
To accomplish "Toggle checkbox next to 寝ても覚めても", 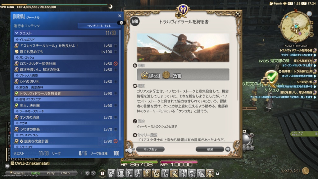I will [x=116, y=52].
